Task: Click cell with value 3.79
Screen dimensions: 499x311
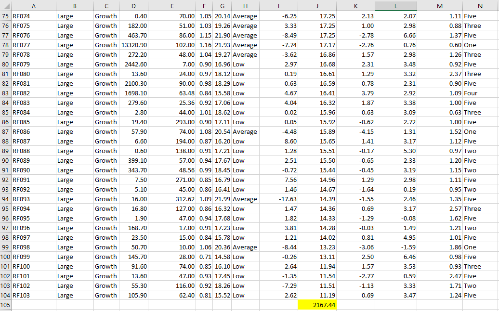Action: pos(356,93)
